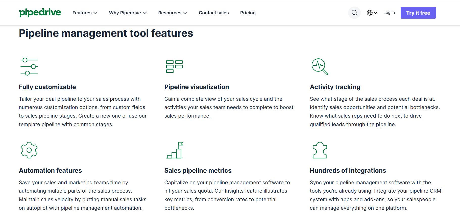Click the globe language icon
The width and height of the screenshot is (460, 217).
[x=370, y=13]
